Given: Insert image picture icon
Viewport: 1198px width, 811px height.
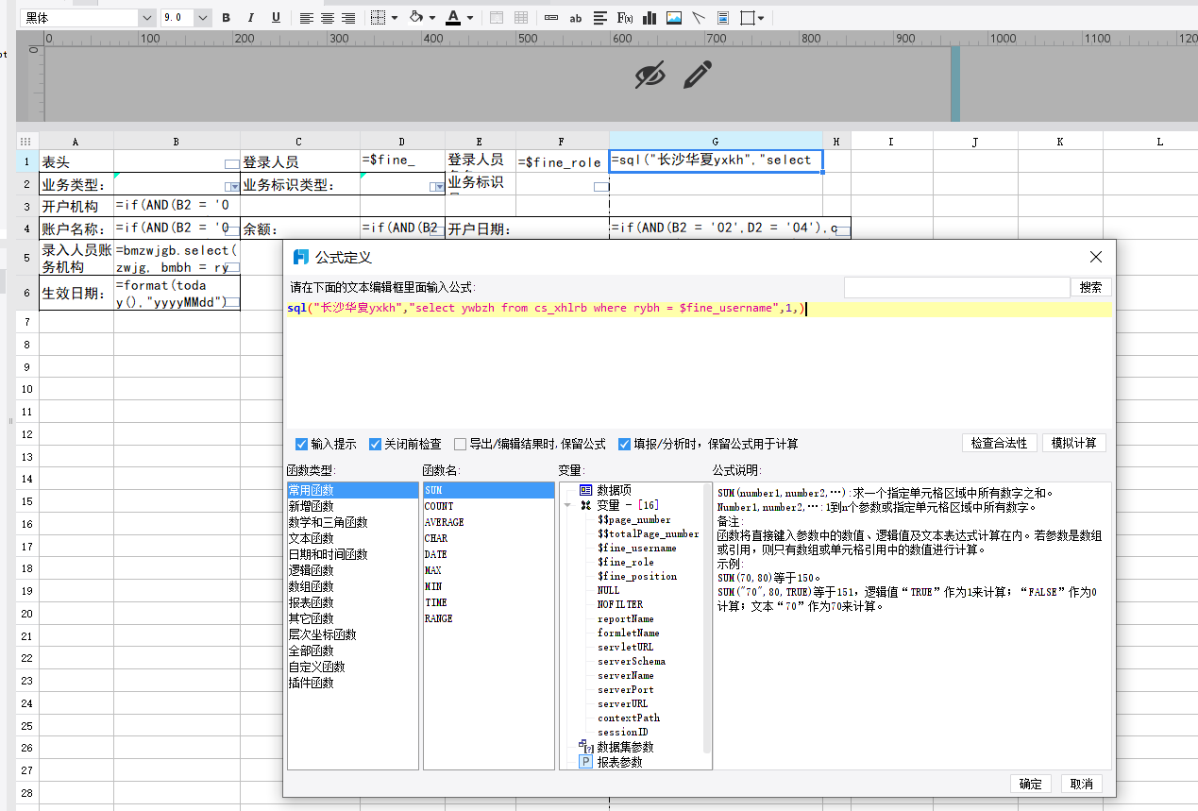Looking at the screenshot, I should pos(674,18).
